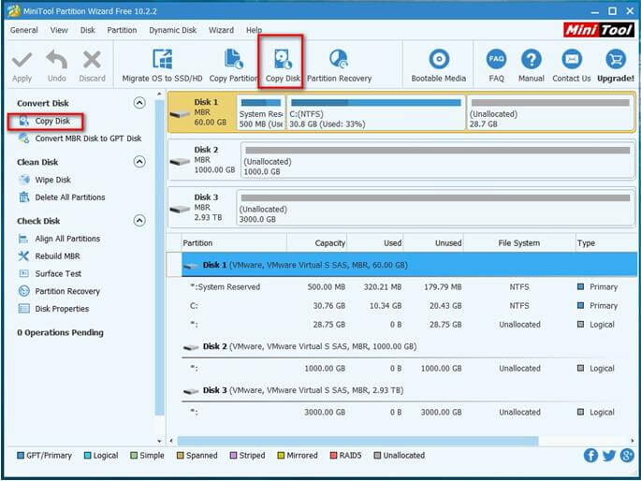Open the Help menu

coord(254,30)
